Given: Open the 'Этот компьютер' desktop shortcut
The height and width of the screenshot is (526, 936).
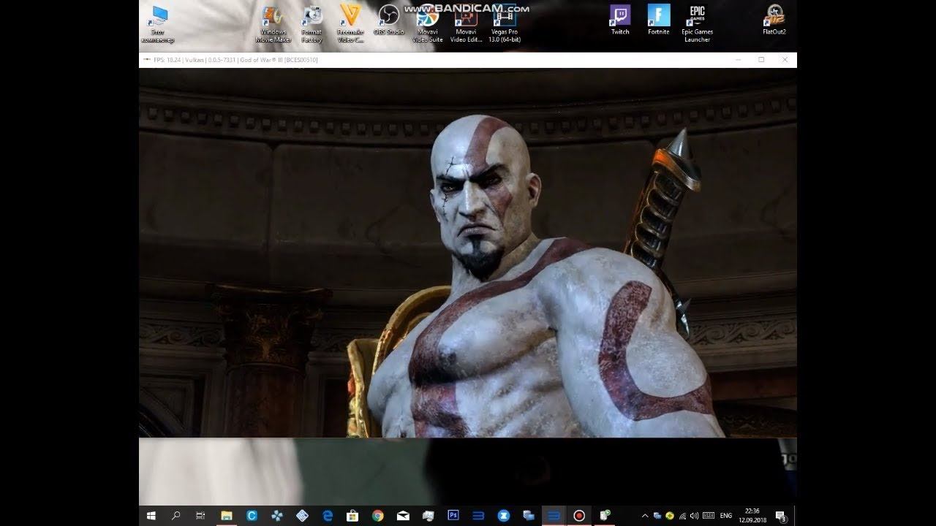Looking at the screenshot, I should (157, 23).
